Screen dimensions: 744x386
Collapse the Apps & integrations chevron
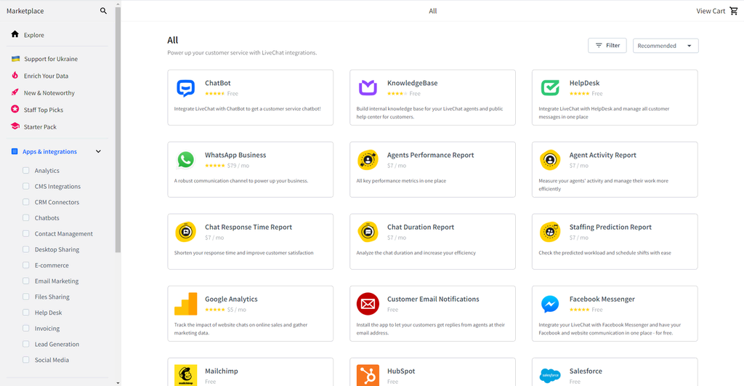click(x=98, y=151)
